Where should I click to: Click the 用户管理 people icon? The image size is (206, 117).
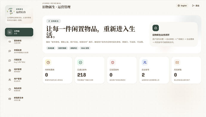click(10, 80)
